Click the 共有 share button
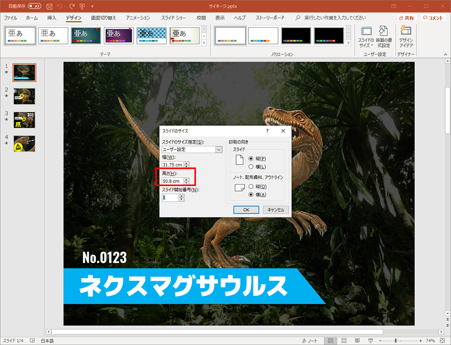 tap(406, 18)
